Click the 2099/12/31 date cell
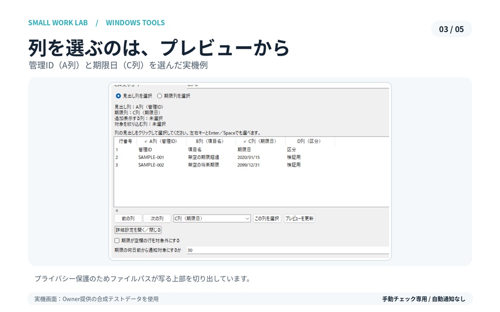The width and height of the screenshot is (500, 312). tap(249, 165)
